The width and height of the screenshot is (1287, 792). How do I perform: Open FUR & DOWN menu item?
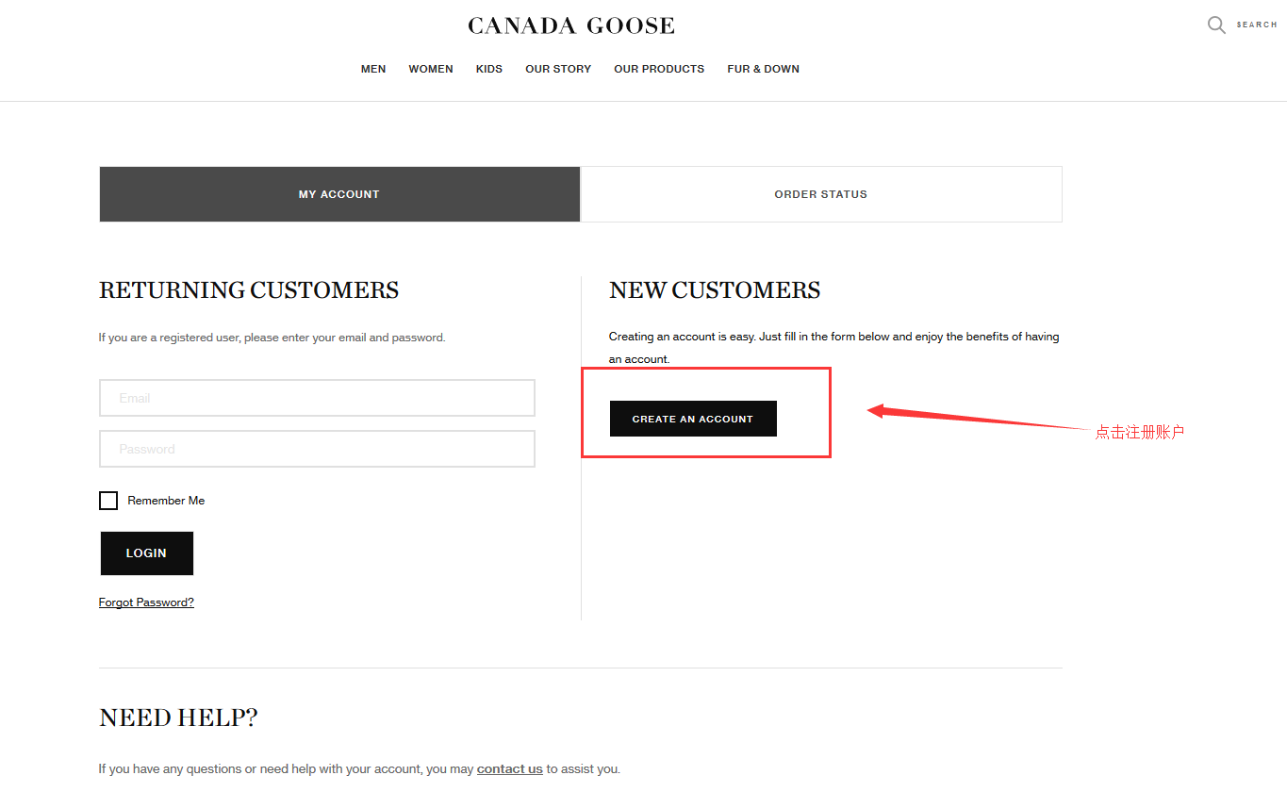click(x=763, y=69)
